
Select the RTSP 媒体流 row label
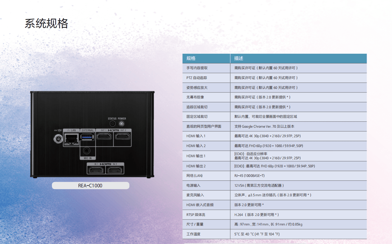pos(196,215)
